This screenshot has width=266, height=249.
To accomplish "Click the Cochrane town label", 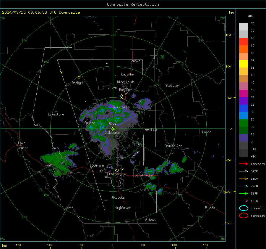I will click(97, 166).
